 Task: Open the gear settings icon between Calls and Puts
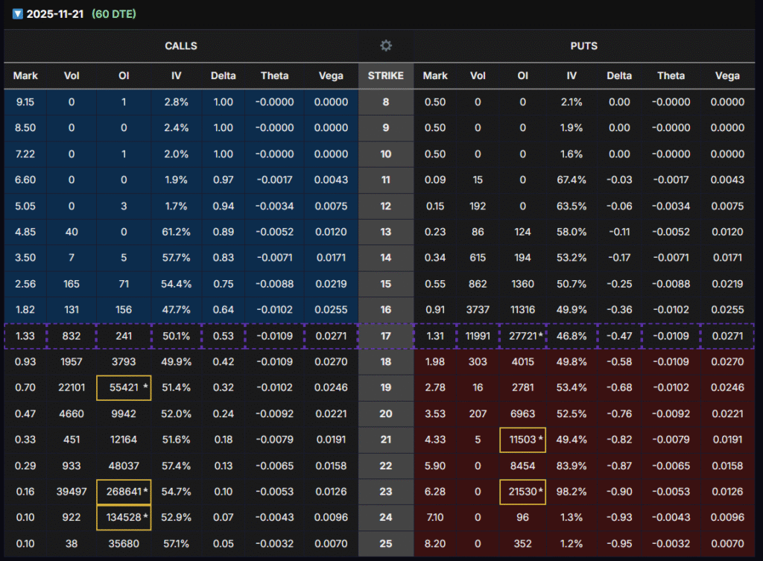pyautogui.click(x=385, y=46)
